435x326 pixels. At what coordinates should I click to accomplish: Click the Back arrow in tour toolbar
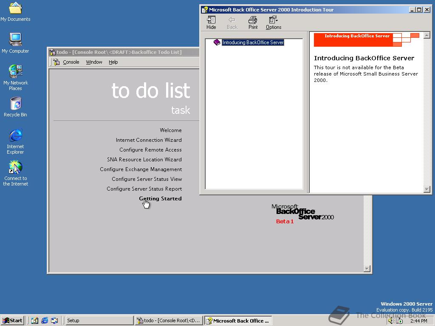pyautogui.click(x=232, y=23)
